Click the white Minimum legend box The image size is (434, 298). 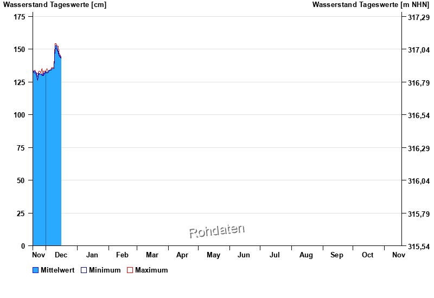pos(84,270)
